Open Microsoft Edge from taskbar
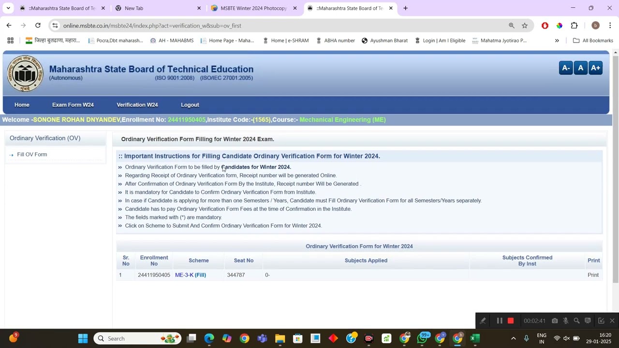 tap(209, 338)
